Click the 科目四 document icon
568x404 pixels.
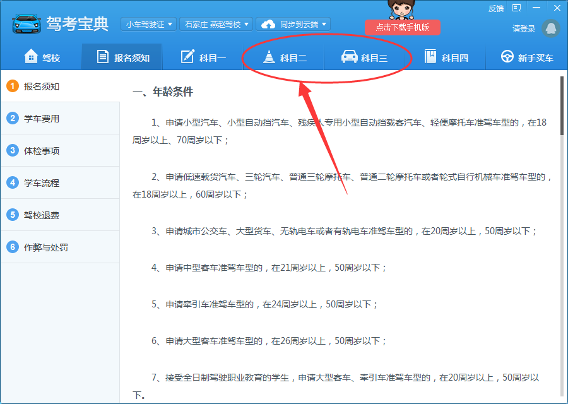click(x=432, y=56)
